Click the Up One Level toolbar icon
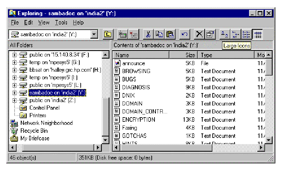The width and height of the screenshot is (283, 171). [108, 34]
